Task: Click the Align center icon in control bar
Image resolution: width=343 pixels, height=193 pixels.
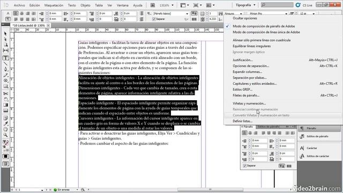Action: click(x=21, y=13)
